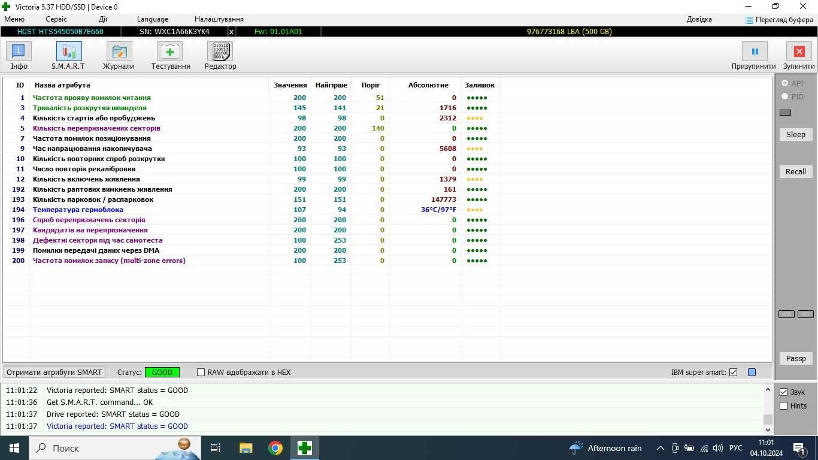Screen dimensions: 818x460
Task: Open the notification center icon
Action: tap(799, 448)
